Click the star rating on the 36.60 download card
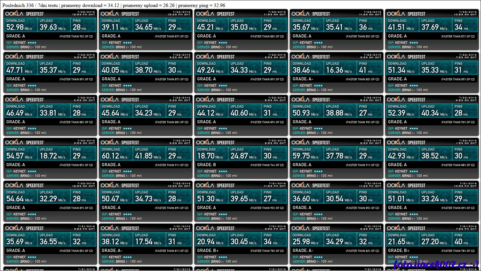 [x=318, y=214]
